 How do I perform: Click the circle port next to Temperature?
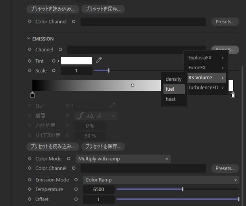point(76,189)
